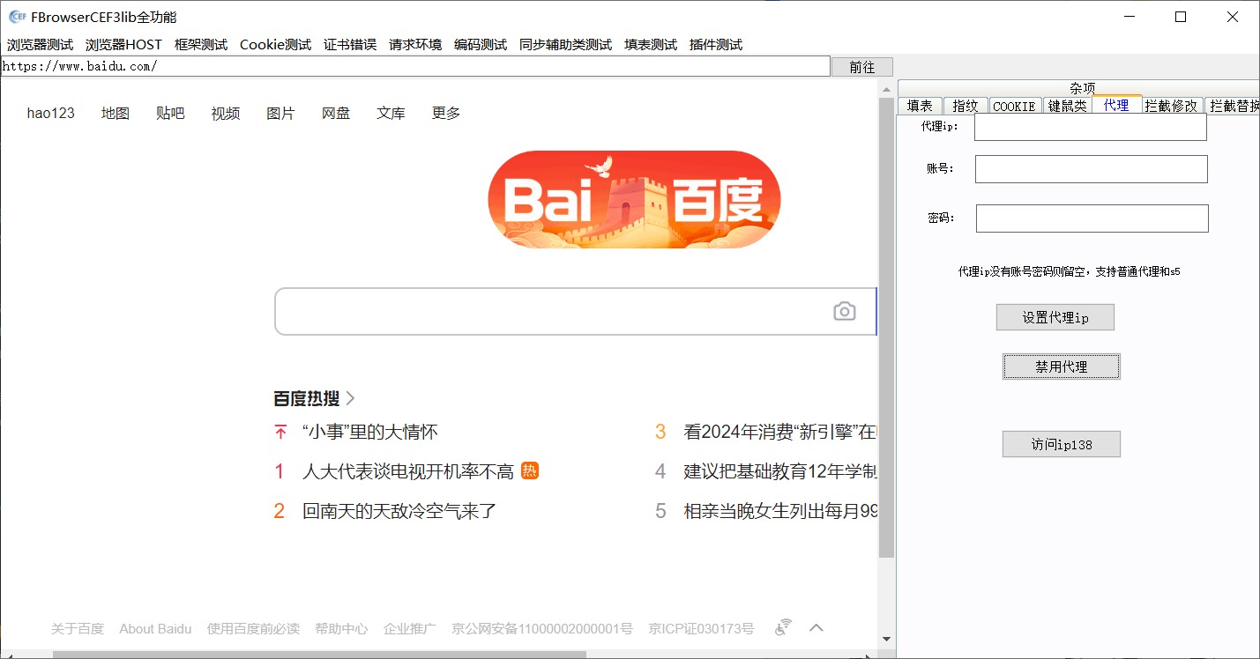
Task: Switch to the 指纹 tab
Action: 966,106
